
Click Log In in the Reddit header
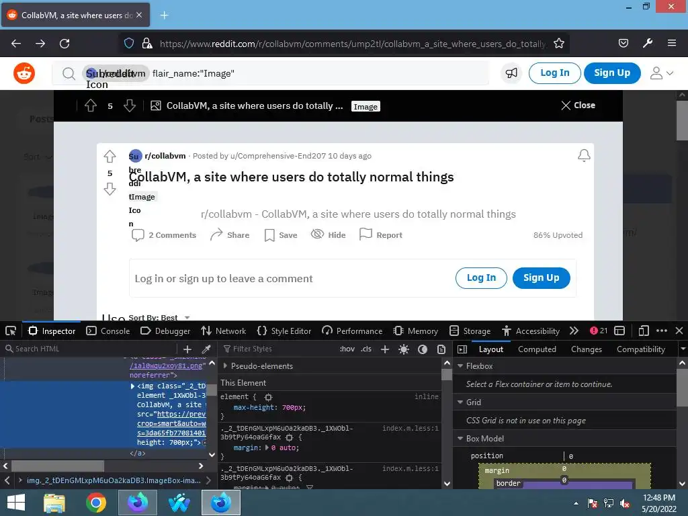(554, 73)
